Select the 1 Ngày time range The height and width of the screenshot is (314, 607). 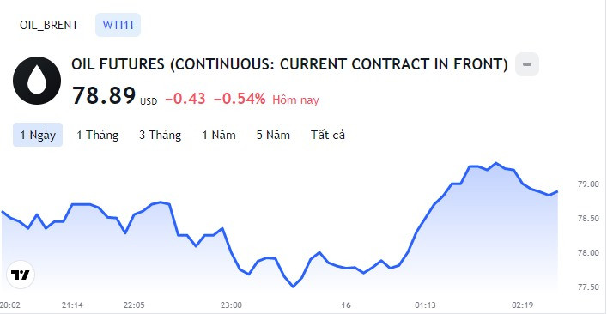point(38,135)
